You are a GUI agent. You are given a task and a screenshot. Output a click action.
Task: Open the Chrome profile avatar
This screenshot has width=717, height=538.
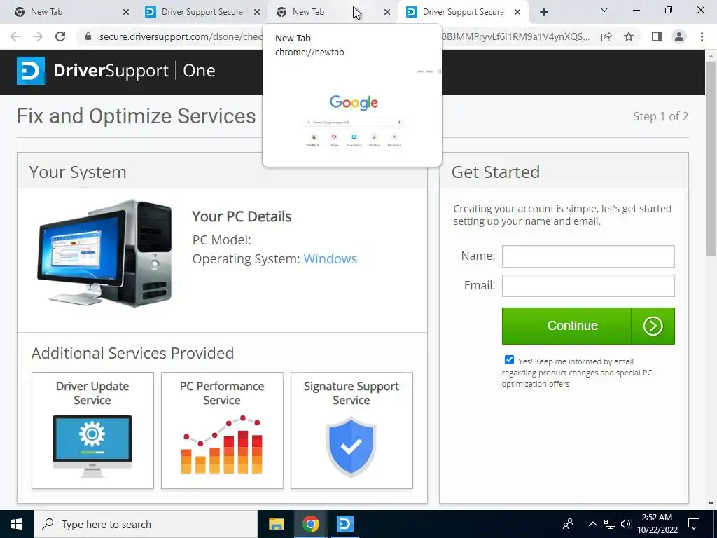[679, 36]
